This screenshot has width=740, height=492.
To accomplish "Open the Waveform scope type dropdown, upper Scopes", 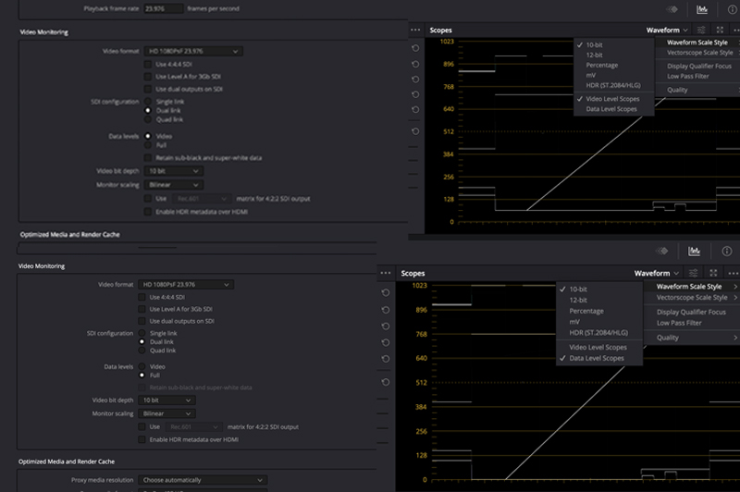I will (667, 30).
